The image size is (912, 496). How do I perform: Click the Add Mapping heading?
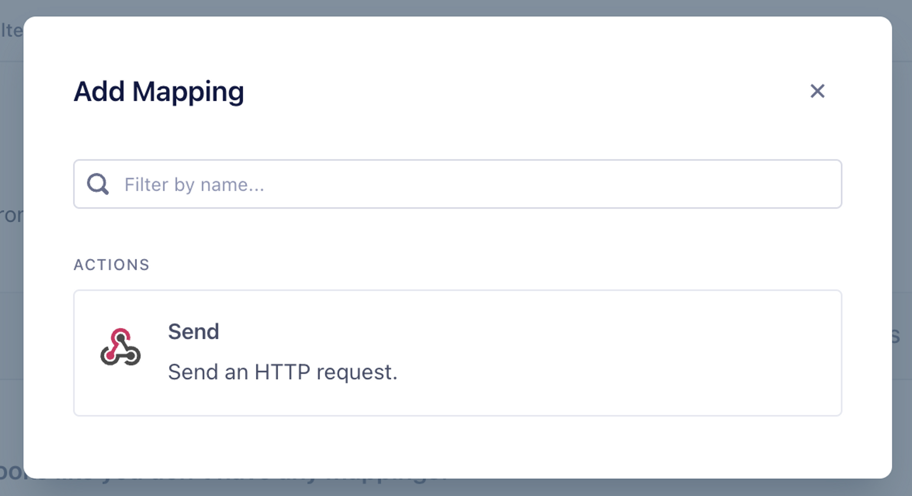click(x=159, y=92)
